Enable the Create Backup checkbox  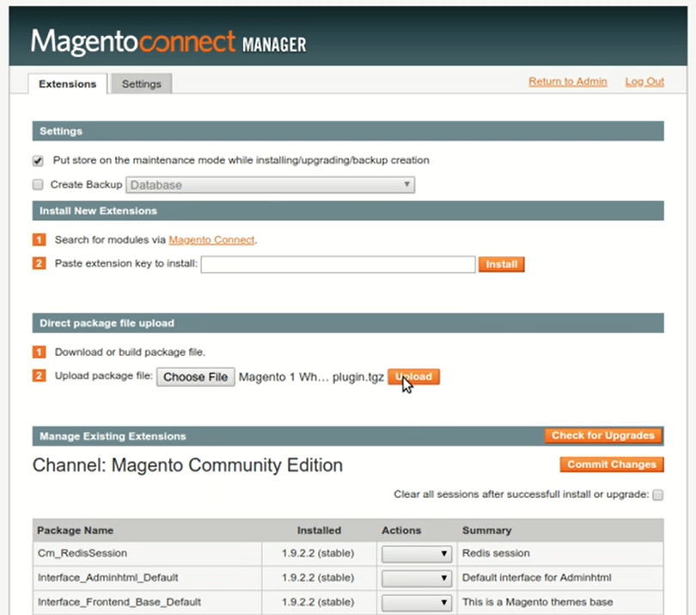point(38,184)
